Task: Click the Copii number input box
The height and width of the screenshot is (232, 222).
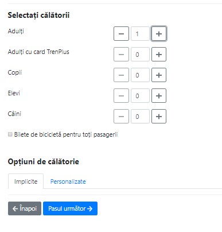Action: click(140, 75)
